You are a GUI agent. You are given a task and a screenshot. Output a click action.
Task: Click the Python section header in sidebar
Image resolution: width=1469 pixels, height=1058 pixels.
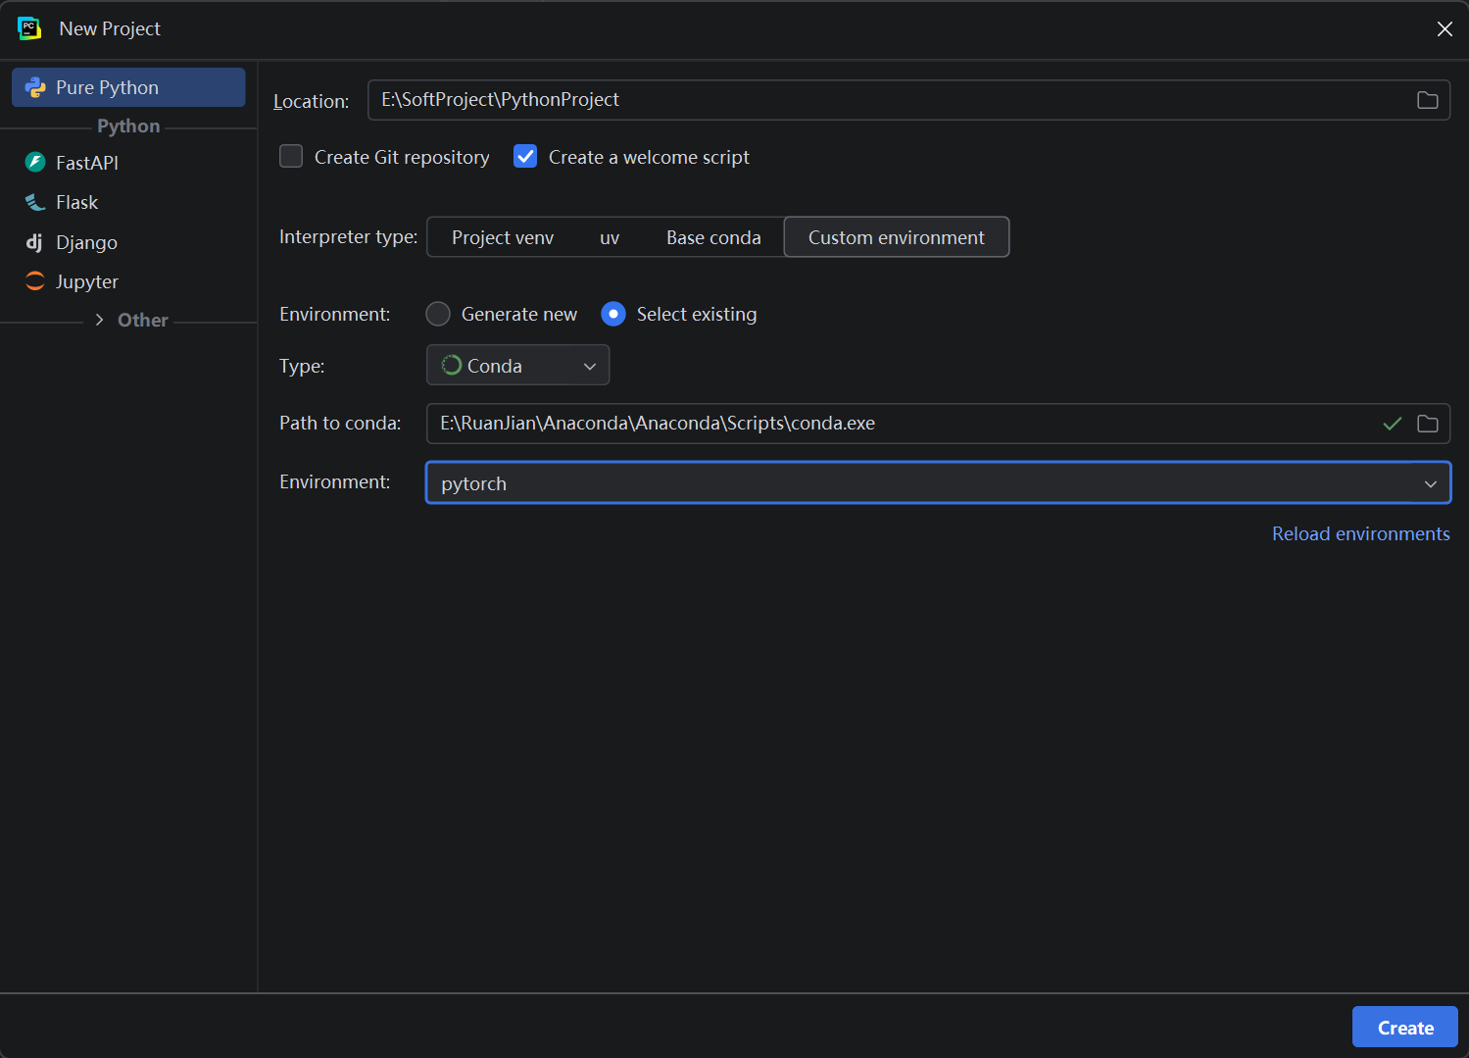click(x=128, y=126)
